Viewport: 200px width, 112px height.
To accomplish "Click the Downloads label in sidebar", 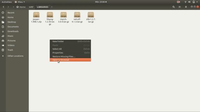I will pyautogui.click(x=13, y=31).
